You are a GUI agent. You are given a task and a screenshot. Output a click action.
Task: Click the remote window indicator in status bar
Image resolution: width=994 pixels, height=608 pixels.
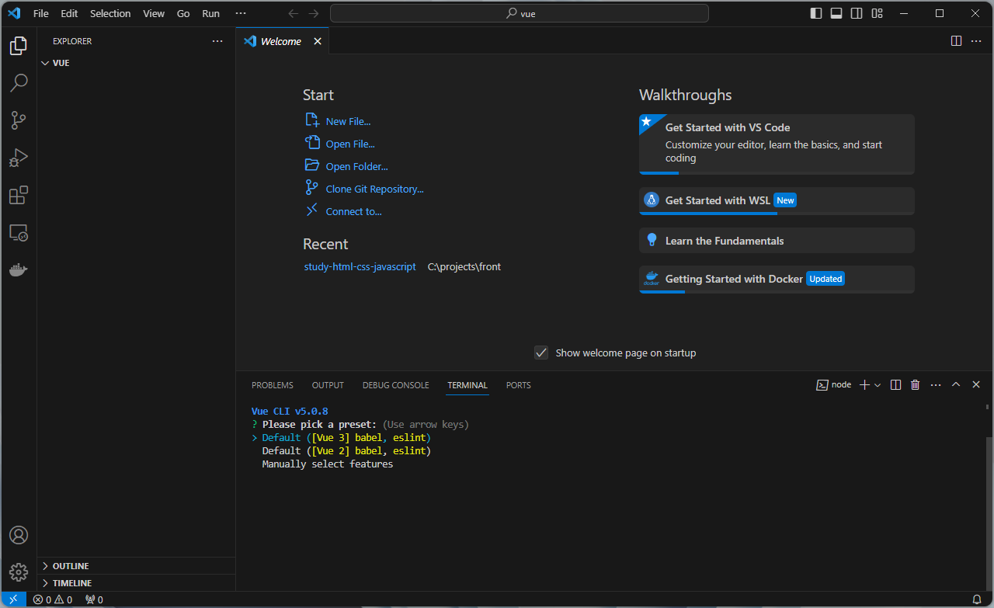13,599
